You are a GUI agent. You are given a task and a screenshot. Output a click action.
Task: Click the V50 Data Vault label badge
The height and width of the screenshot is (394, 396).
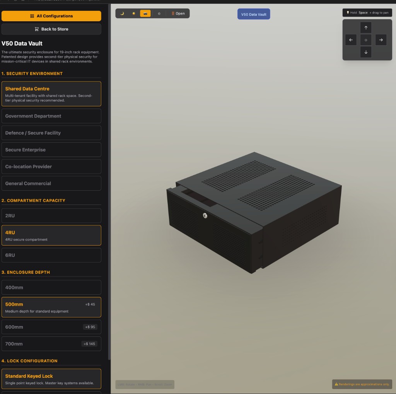[x=254, y=14]
